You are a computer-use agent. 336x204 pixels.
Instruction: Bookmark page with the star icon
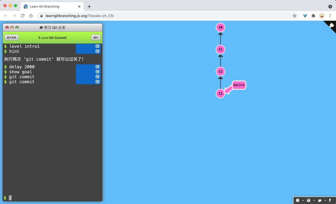294,16
